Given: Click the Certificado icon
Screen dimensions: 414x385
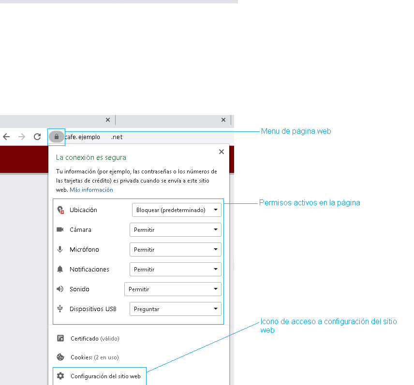Looking at the screenshot, I should pos(60,338).
